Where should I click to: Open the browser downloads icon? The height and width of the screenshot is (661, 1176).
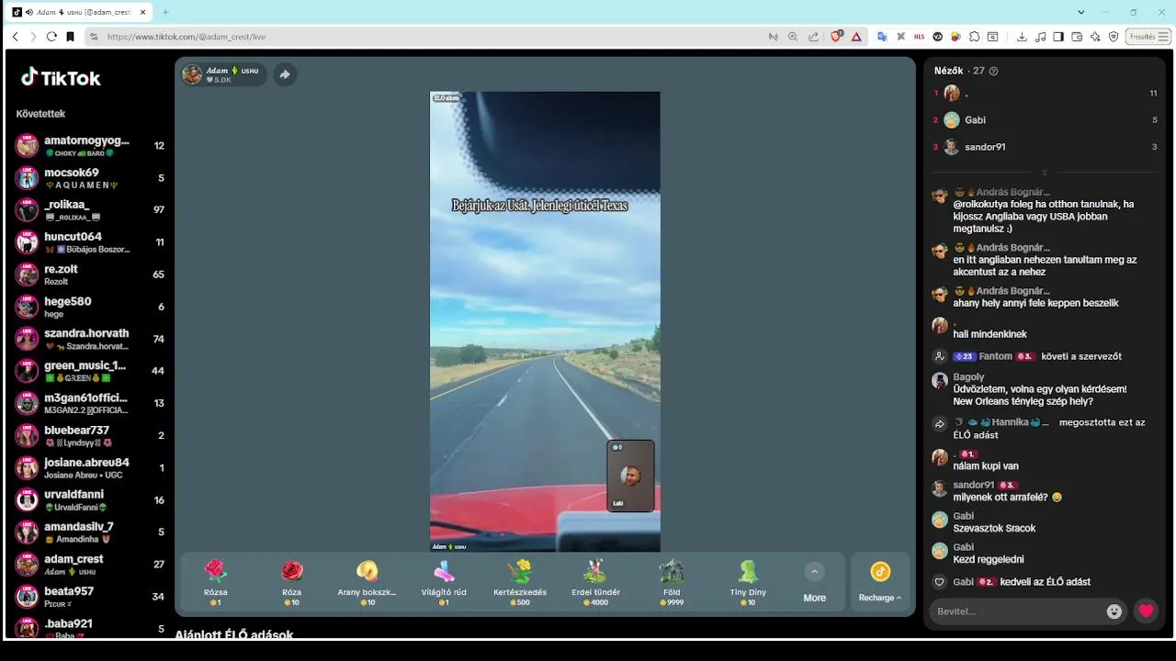click(x=1022, y=37)
